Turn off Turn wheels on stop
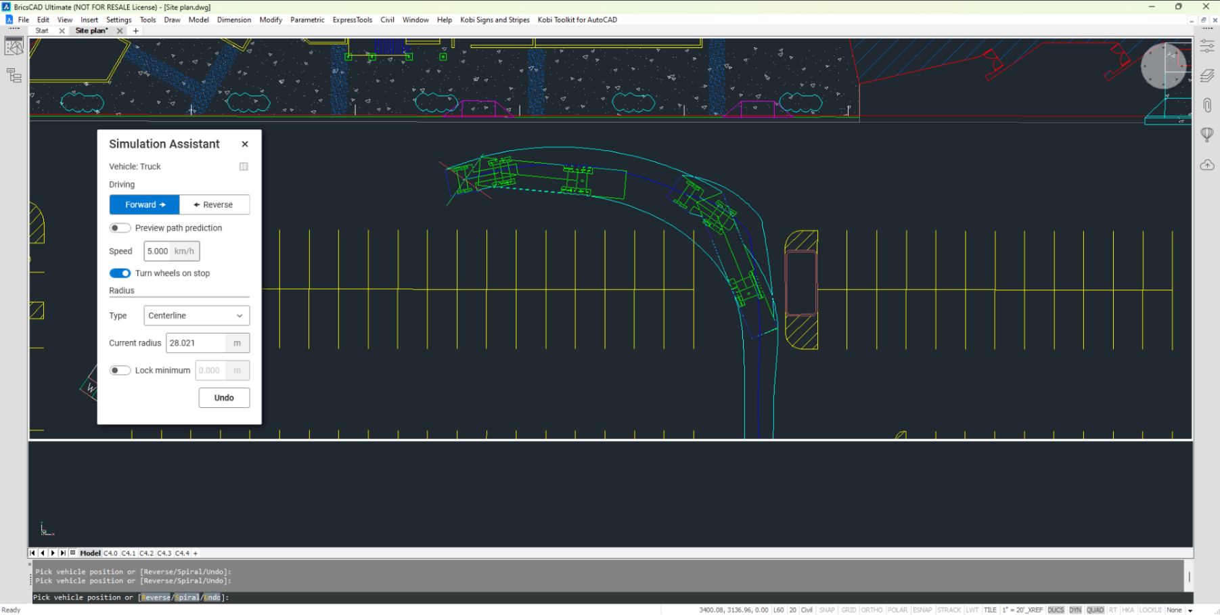The image size is (1220, 615). [x=120, y=273]
